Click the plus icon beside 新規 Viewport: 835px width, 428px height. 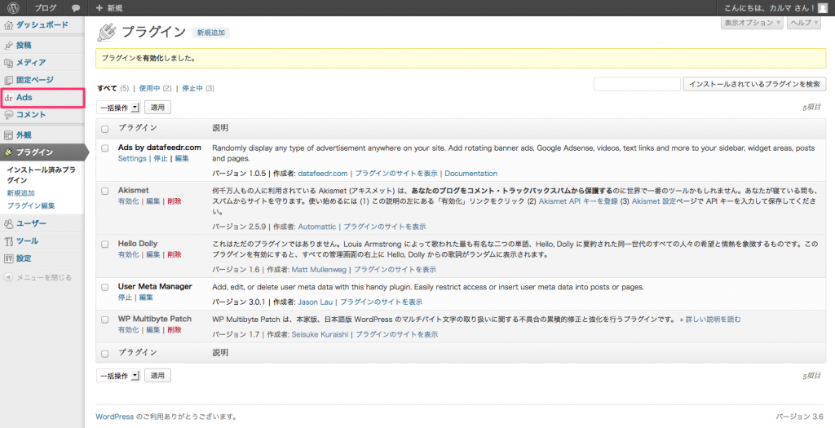coord(99,8)
